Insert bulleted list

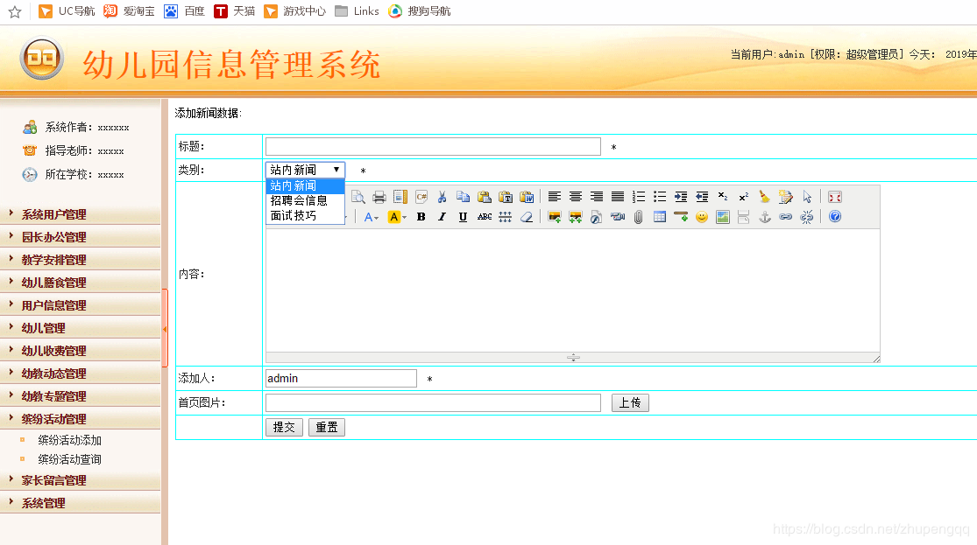[x=660, y=197]
